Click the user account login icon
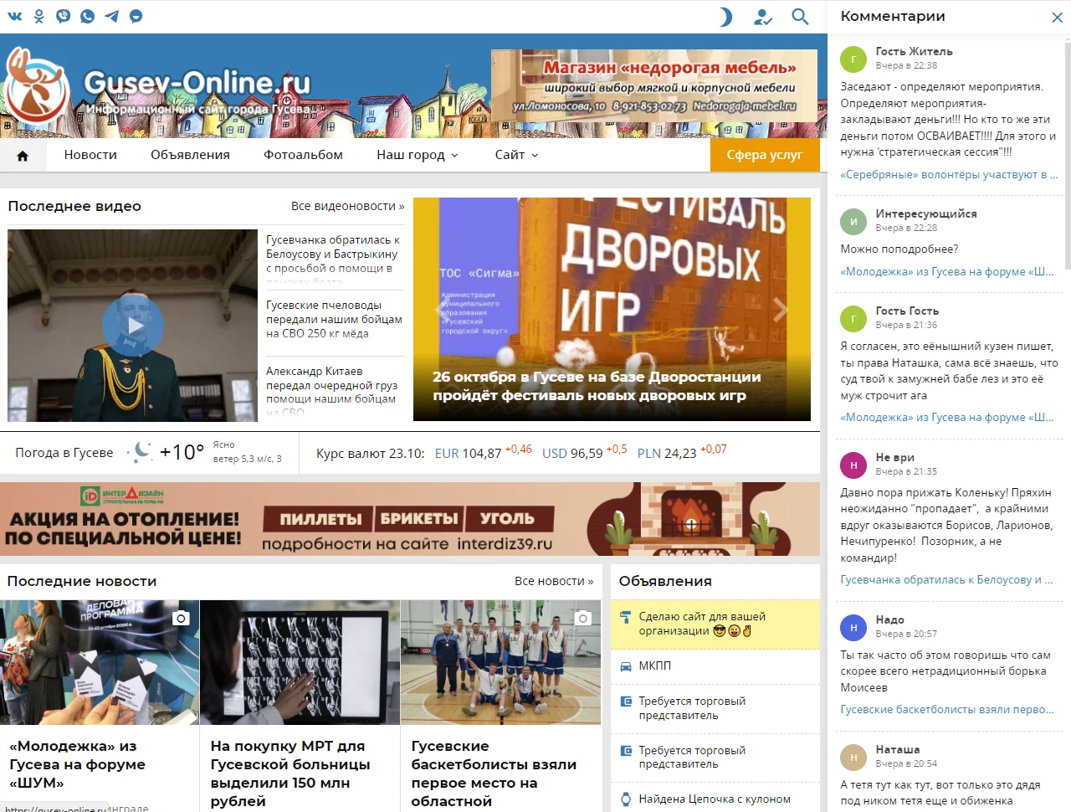 point(762,17)
